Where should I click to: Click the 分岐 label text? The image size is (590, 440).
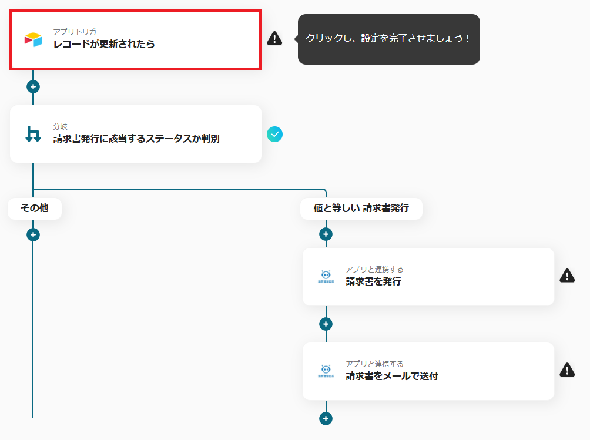click(x=60, y=127)
